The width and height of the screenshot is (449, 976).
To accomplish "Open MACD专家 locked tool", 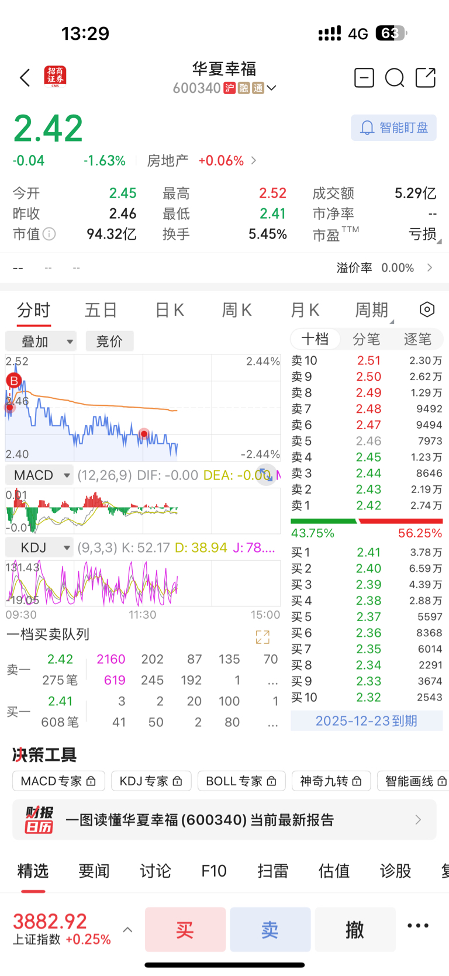I will tap(58, 781).
